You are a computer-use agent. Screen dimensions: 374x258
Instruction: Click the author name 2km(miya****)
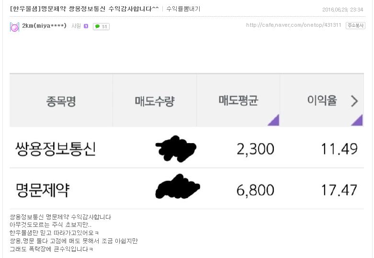click(45, 26)
